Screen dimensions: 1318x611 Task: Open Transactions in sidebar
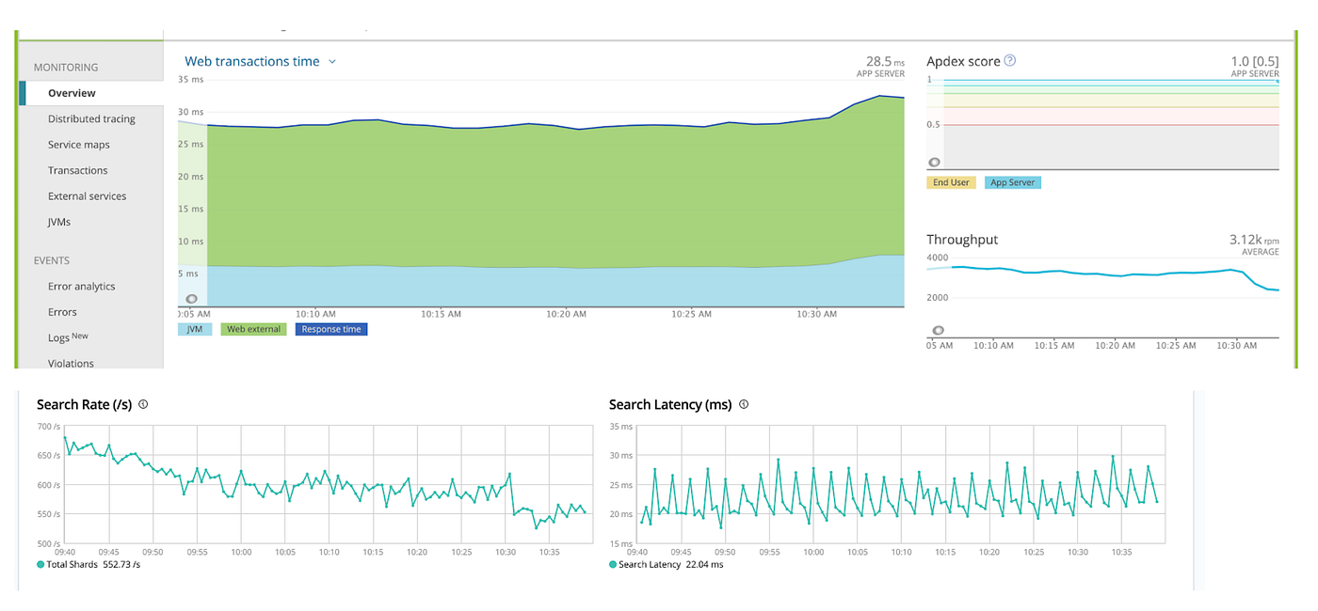[78, 170]
